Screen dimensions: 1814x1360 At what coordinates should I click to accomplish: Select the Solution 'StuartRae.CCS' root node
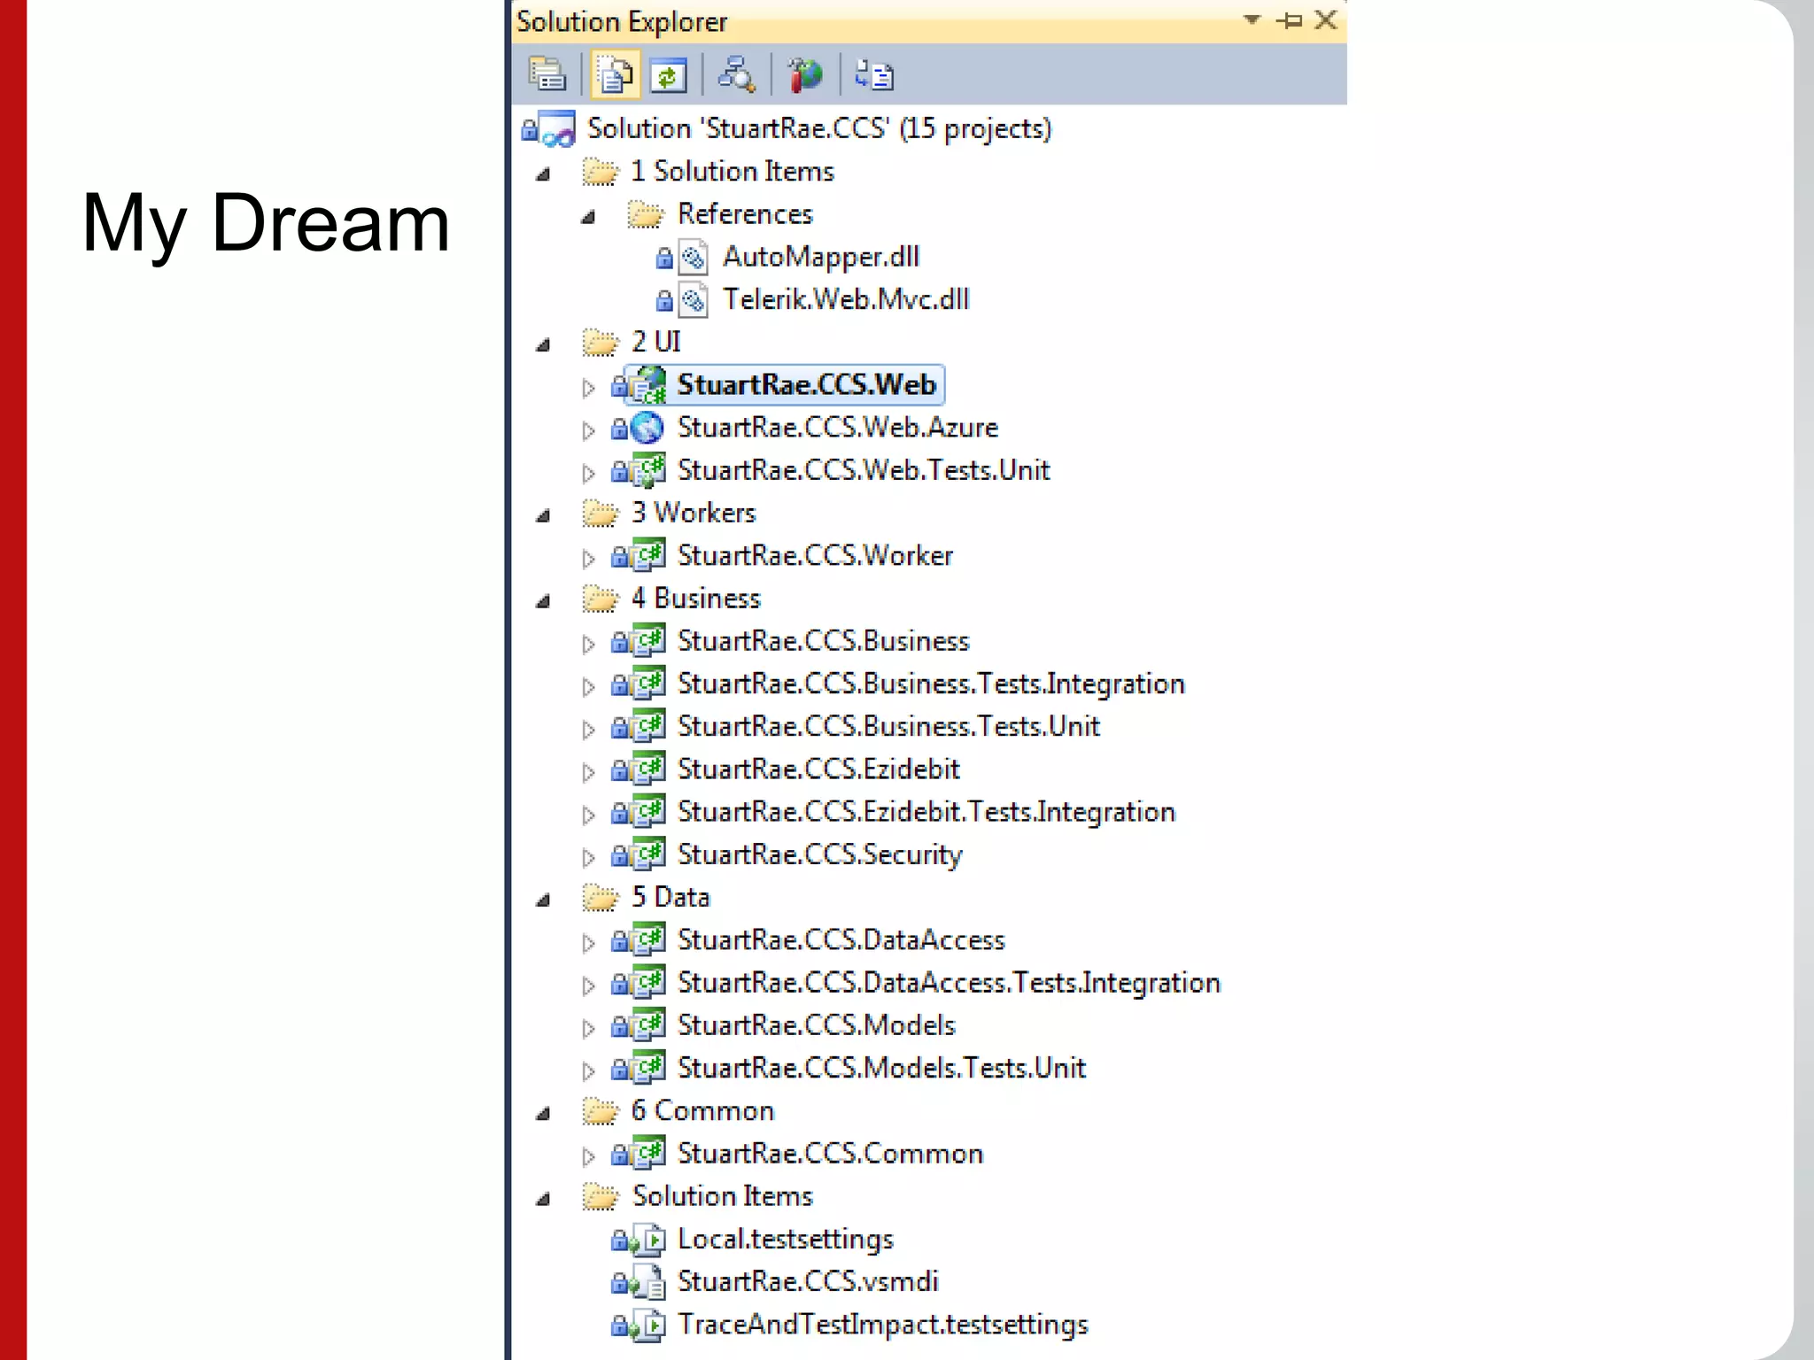[818, 129]
